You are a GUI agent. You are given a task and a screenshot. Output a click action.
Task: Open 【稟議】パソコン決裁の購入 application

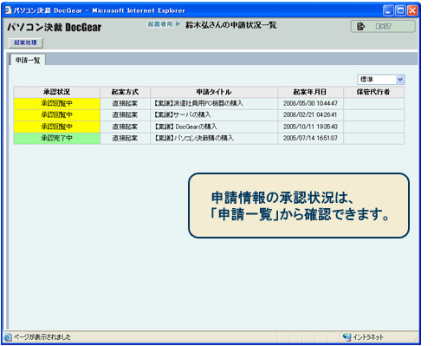pyautogui.click(x=194, y=138)
